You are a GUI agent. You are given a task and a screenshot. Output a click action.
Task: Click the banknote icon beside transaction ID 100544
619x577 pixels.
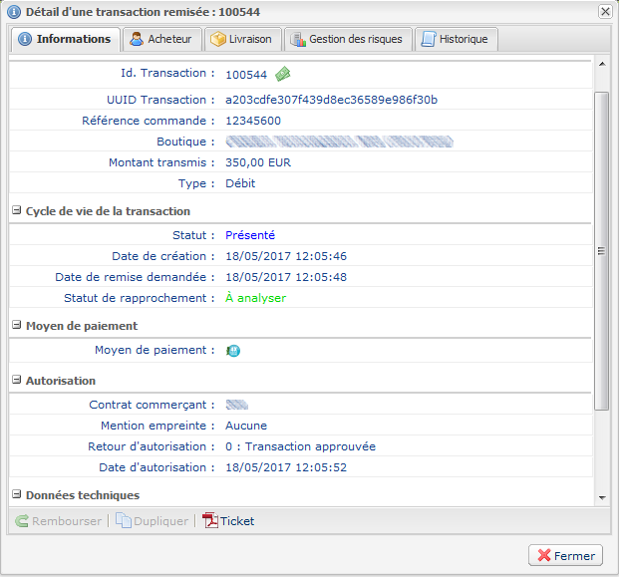[x=283, y=74]
